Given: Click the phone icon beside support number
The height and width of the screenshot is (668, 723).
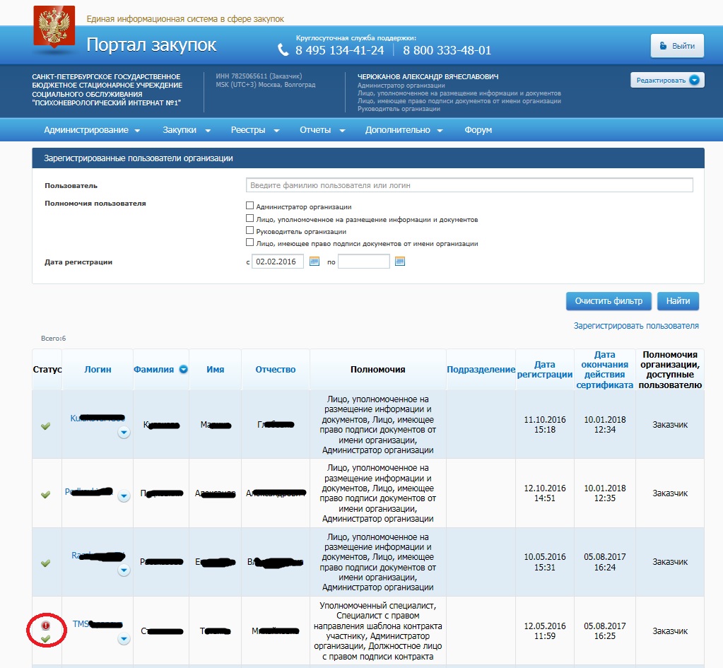Looking at the screenshot, I should (283, 50).
